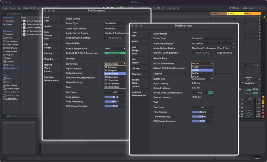This screenshot has width=267, height=162.
Task: Choose 96000 from the sample rate list
Action: click(x=202, y=77)
